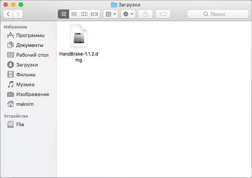Go forward with the right arrow button

(18, 14)
